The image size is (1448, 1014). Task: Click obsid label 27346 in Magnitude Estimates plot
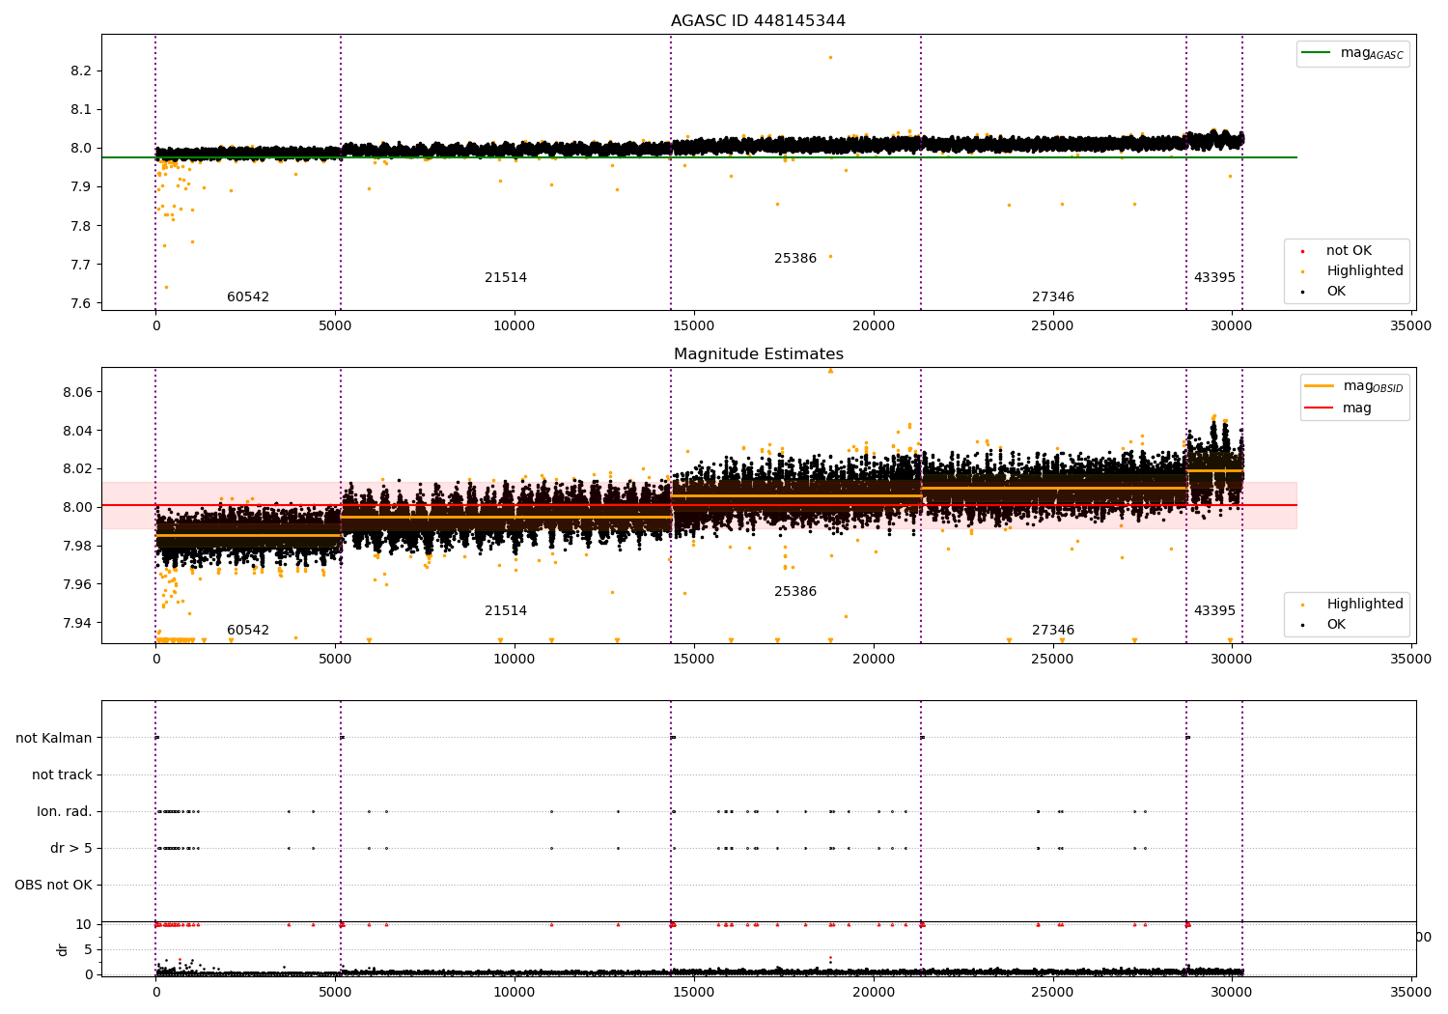(1053, 631)
